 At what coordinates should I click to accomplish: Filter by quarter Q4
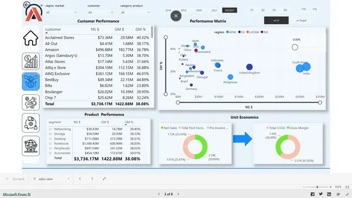click(x=285, y=10)
